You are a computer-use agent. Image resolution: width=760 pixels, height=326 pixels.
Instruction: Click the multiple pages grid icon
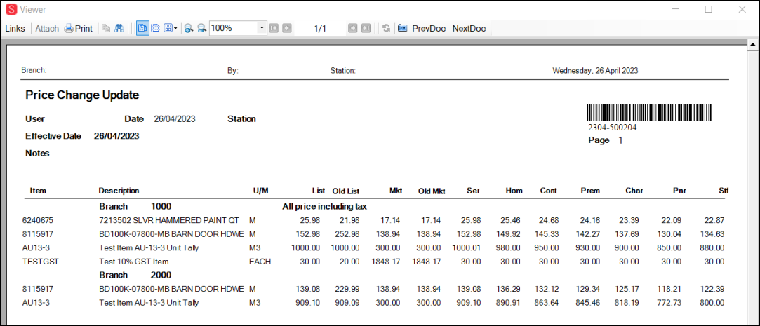click(168, 29)
